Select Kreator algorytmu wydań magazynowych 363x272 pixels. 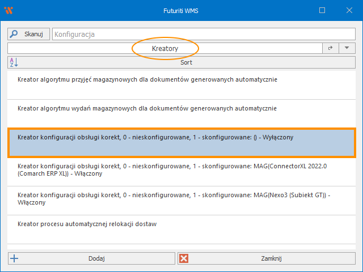click(147, 108)
